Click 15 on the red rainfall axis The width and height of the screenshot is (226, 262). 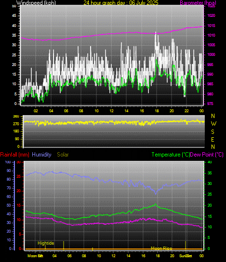19,205
